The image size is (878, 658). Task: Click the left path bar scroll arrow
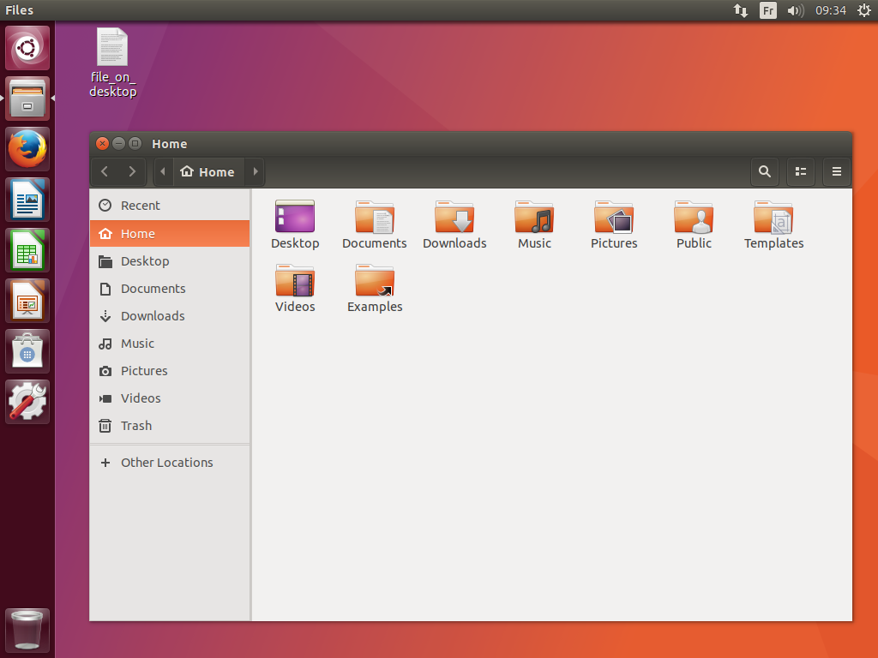163,171
